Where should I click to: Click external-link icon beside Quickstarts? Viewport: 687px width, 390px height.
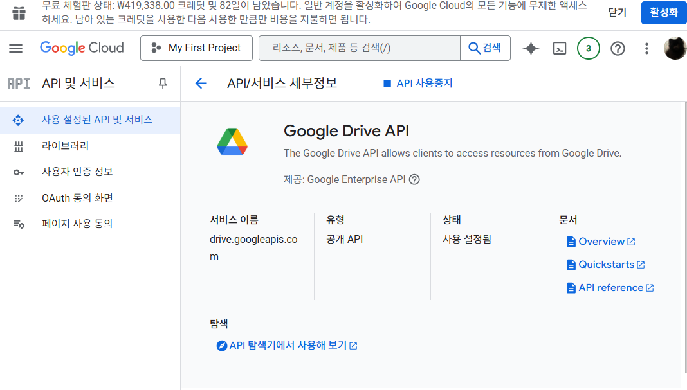click(x=641, y=265)
